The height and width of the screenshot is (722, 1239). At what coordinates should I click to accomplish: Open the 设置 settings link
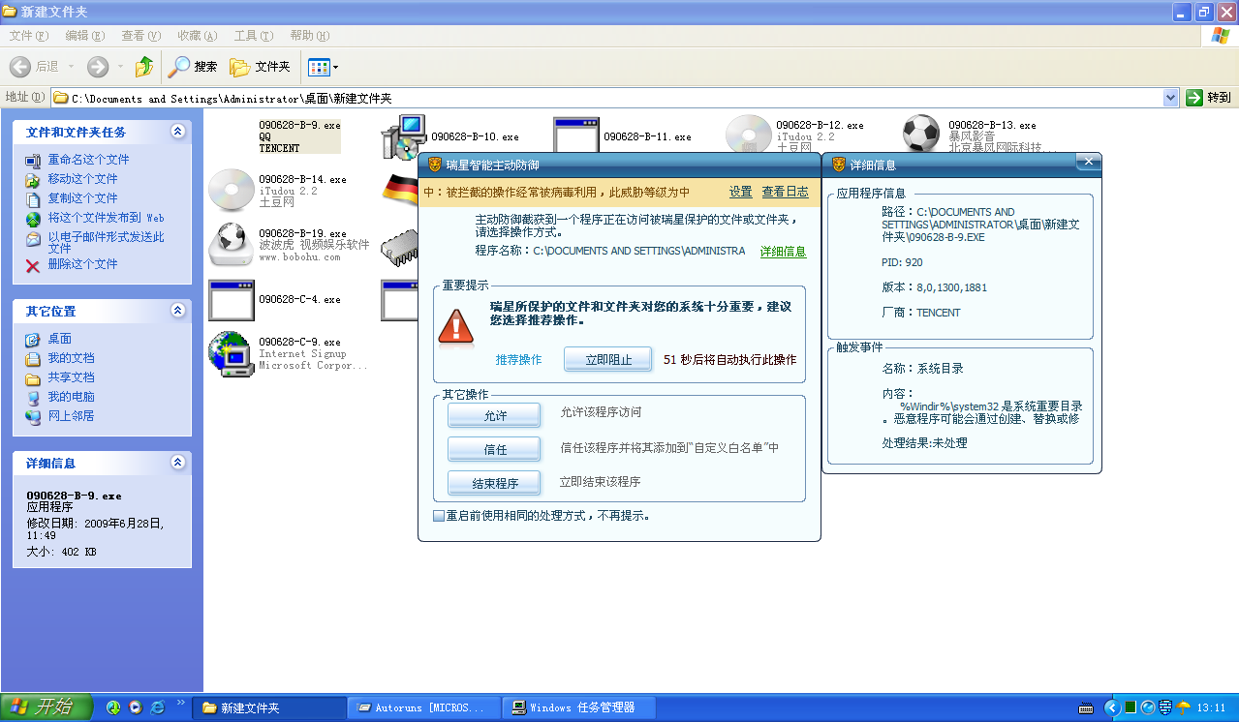point(741,192)
